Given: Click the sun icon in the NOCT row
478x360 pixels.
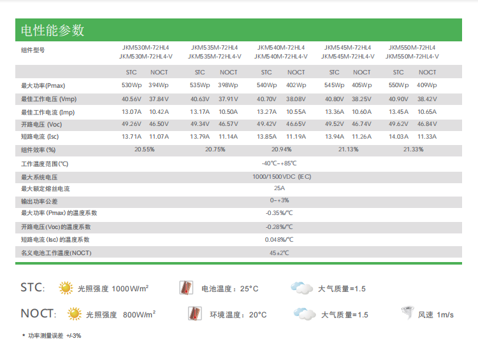Looking at the screenshot, I should [75, 314].
